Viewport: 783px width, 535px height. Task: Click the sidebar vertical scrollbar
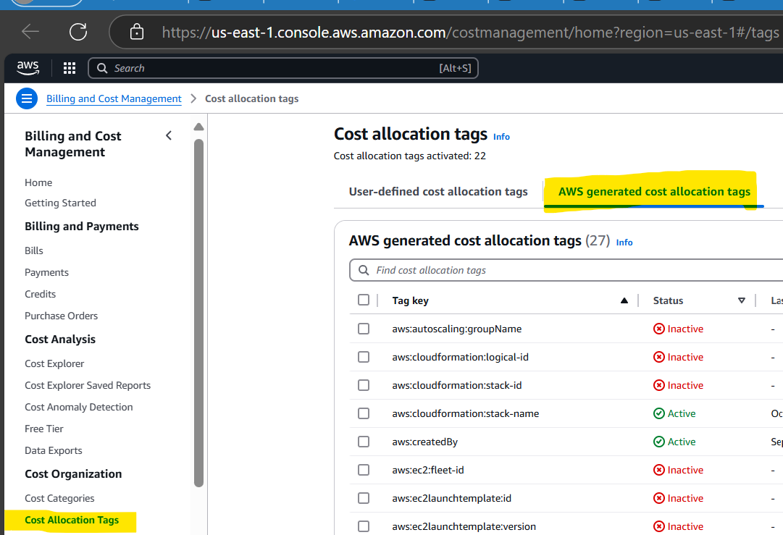[199, 311]
